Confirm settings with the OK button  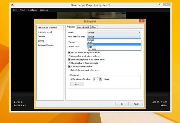pos(122,104)
